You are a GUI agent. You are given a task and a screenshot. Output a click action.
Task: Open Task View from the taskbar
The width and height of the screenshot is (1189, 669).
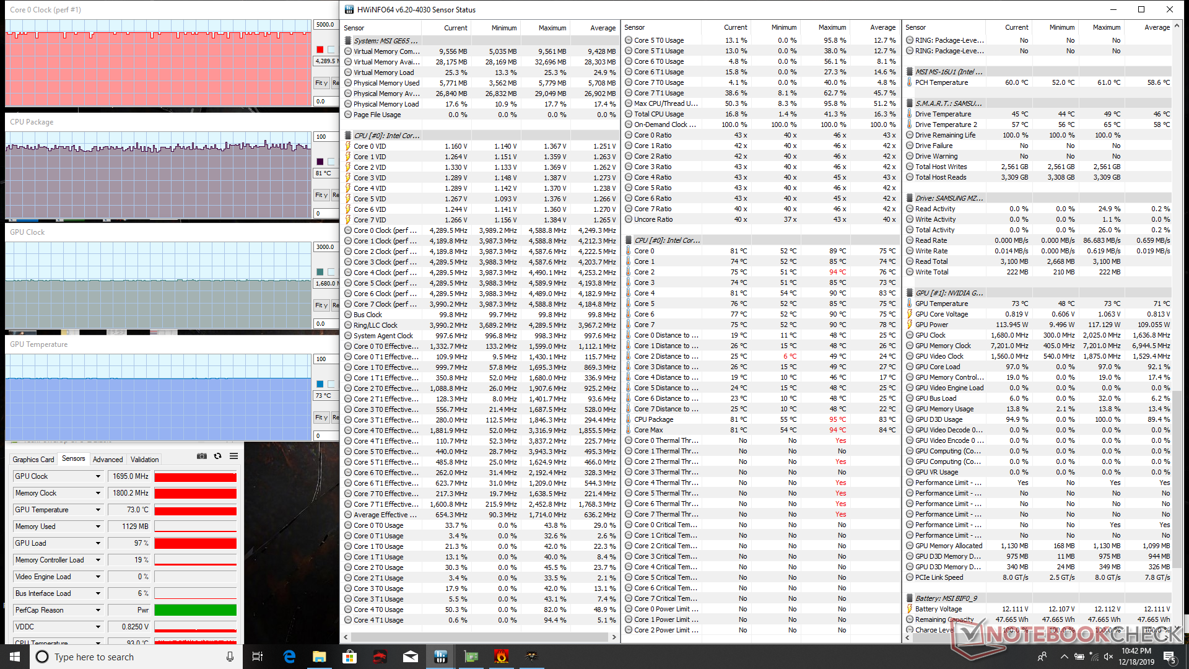pos(258,657)
